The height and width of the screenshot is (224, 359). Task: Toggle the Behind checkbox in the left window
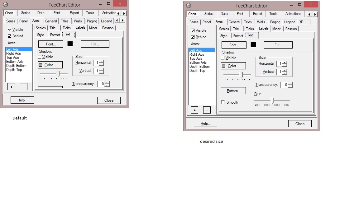10,36
